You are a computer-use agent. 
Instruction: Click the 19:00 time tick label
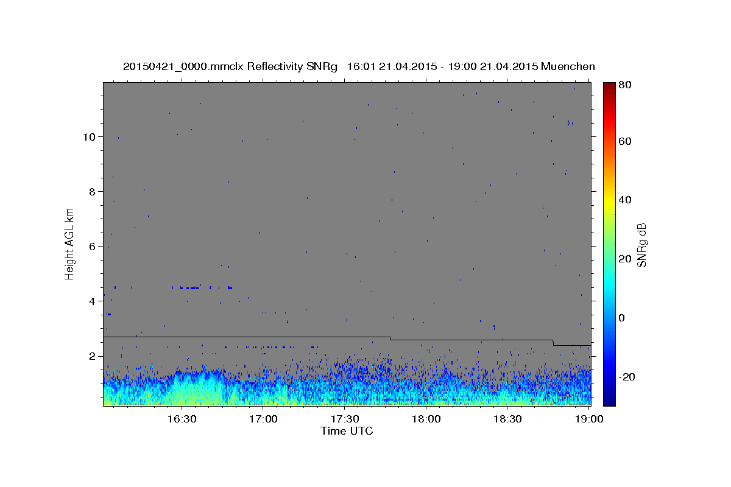click(x=589, y=419)
